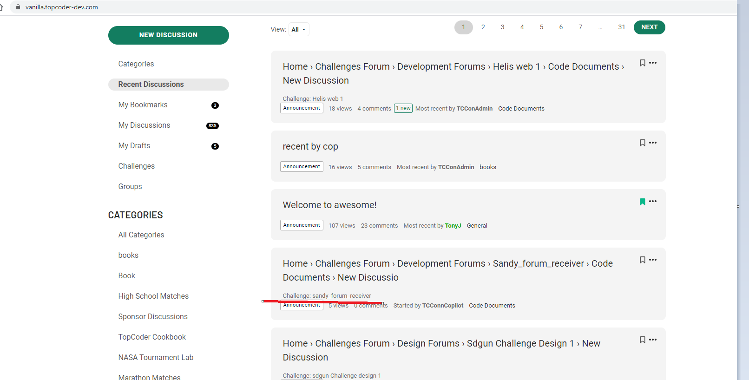Viewport: 749px width, 380px height.
Task: Show All Categories
Action: [141, 235]
